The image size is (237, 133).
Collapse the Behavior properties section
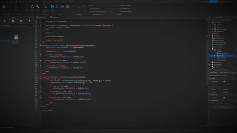coord(210,95)
